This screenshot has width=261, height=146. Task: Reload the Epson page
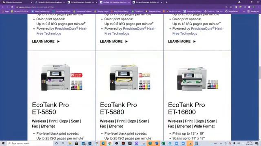[12, 7]
